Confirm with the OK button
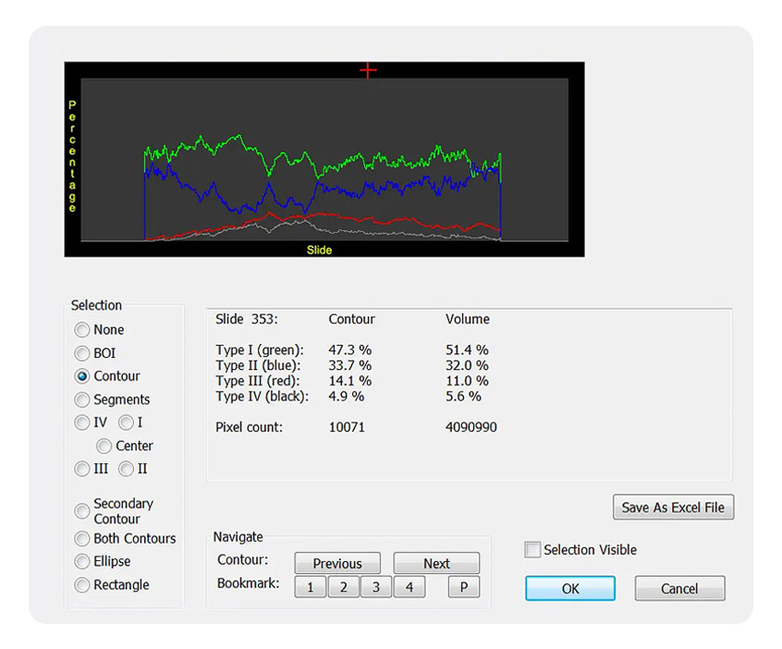Image resolution: width=782 pixels, height=649 pixels. (570, 589)
